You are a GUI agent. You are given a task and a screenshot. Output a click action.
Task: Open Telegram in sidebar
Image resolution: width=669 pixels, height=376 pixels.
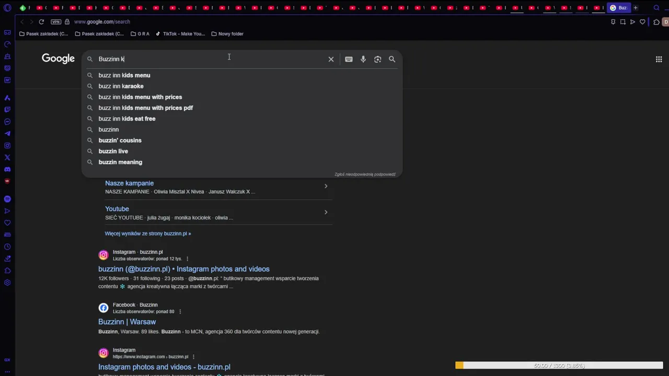[x=7, y=134]
